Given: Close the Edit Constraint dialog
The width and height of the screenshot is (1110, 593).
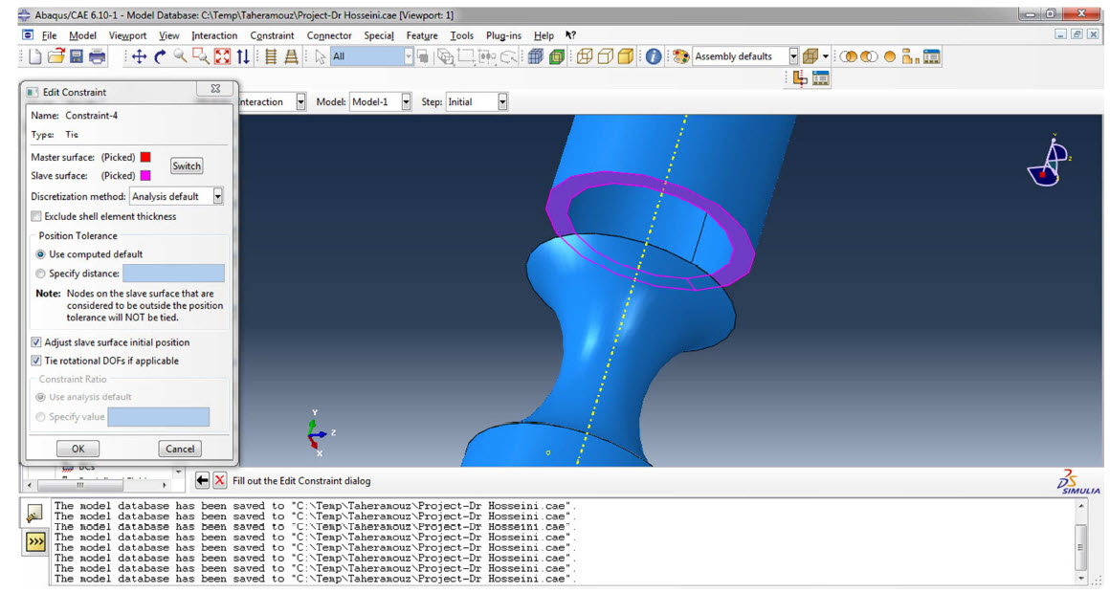Looking at the screenshot, I should pos(215,89).
